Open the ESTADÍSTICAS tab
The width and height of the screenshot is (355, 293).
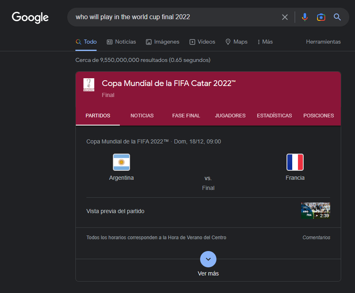274,116
